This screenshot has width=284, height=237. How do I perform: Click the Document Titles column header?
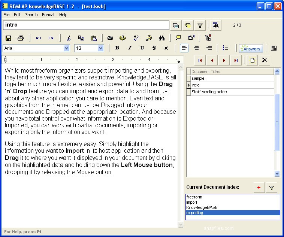(x=232, y=72)
